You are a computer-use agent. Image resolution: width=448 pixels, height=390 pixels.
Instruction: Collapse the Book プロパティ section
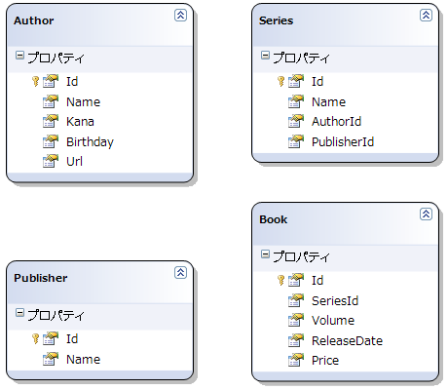pyautogui.click(x=265, y=254)
